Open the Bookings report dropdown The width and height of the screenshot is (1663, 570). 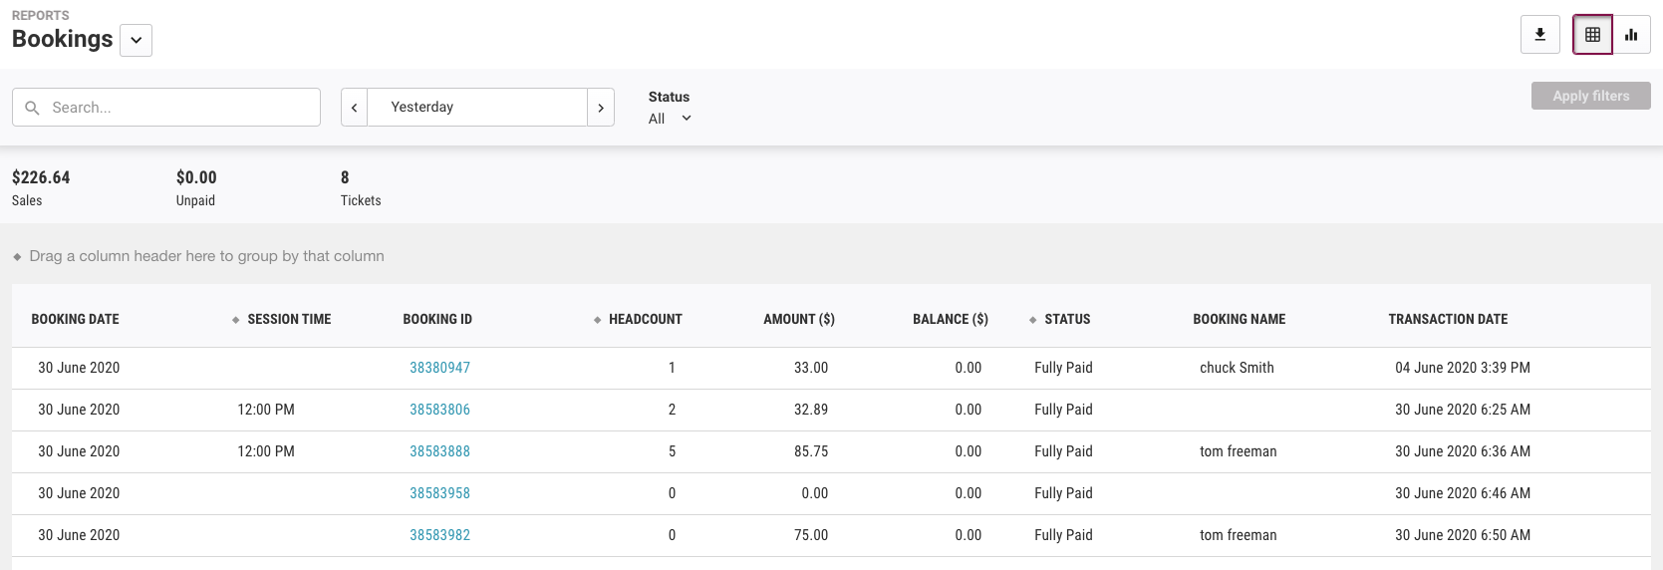(137, 41)
